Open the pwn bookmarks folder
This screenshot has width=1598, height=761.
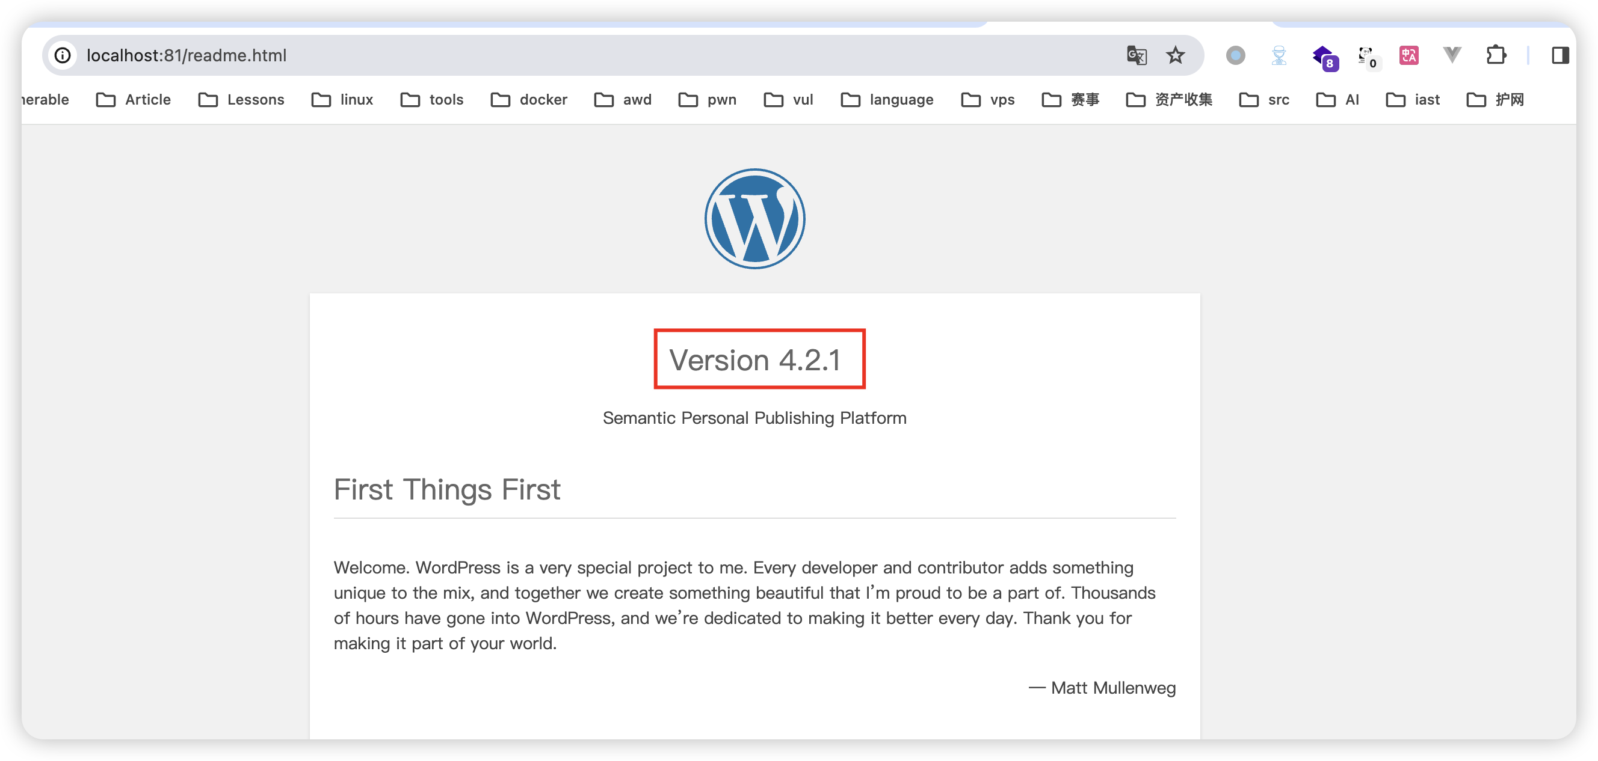point(707,99)
